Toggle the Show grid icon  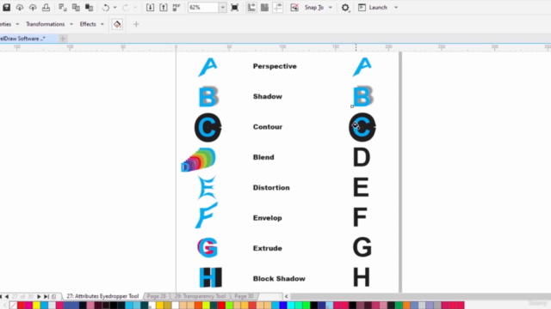[264, 8]
